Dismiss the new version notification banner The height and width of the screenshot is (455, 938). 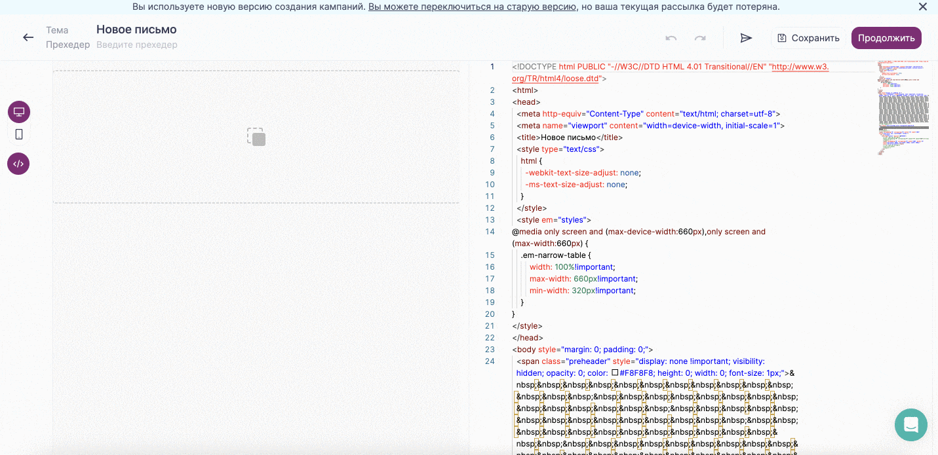pos(923,7)
